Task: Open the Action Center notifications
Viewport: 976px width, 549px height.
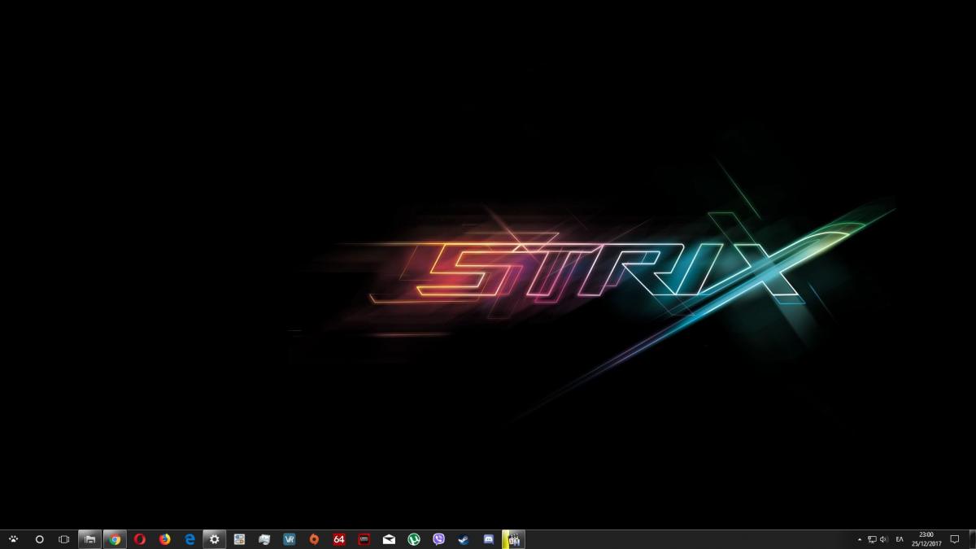Action: tap(955, 539)
